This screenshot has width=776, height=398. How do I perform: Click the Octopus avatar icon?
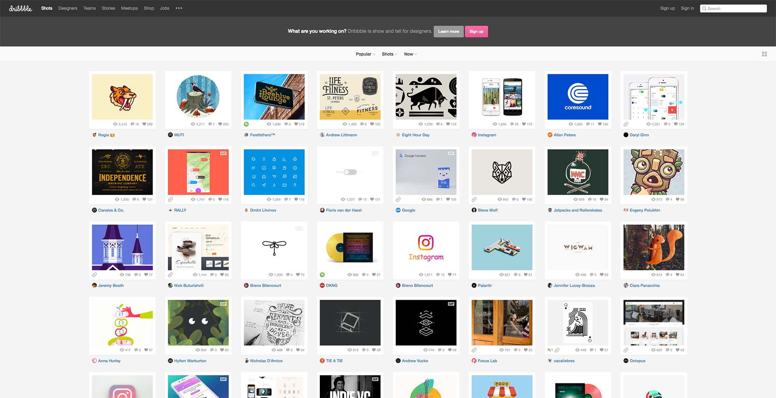pos(626,361)
